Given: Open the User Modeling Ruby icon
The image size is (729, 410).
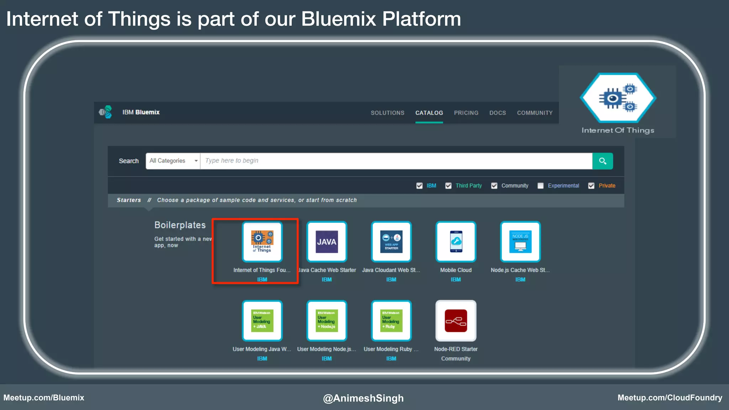Looking at the screenshot, I should (391, 321).
